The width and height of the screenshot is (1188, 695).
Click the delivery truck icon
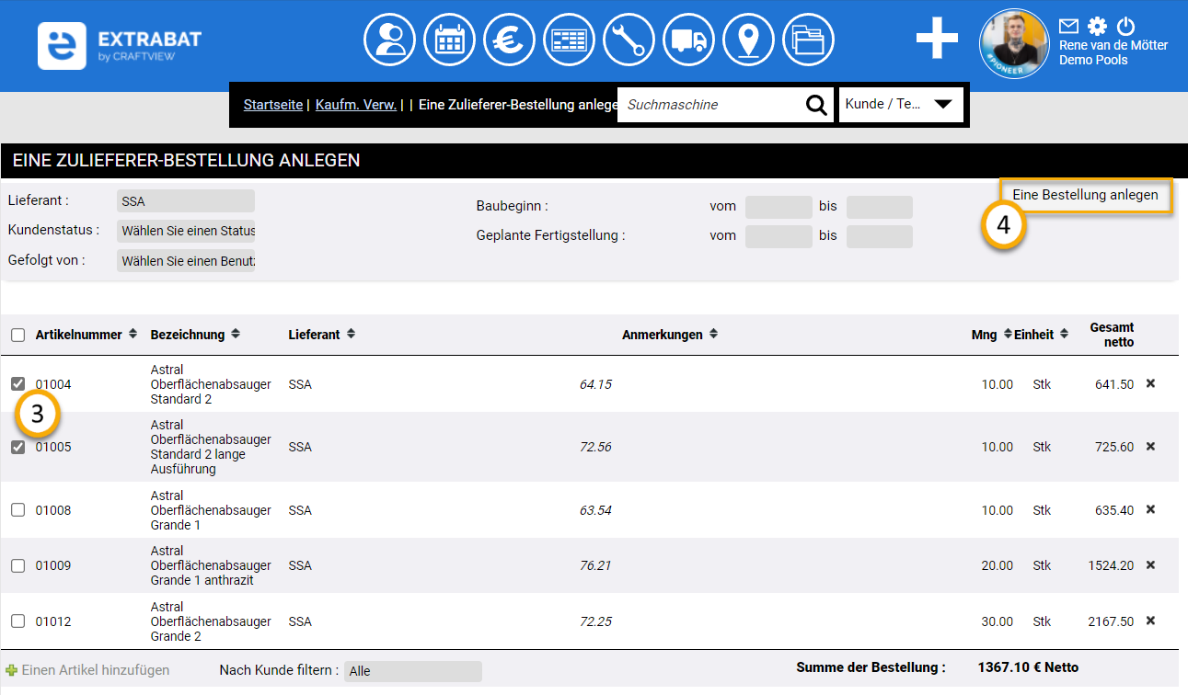pyautogui.click(x=688, y=41)
